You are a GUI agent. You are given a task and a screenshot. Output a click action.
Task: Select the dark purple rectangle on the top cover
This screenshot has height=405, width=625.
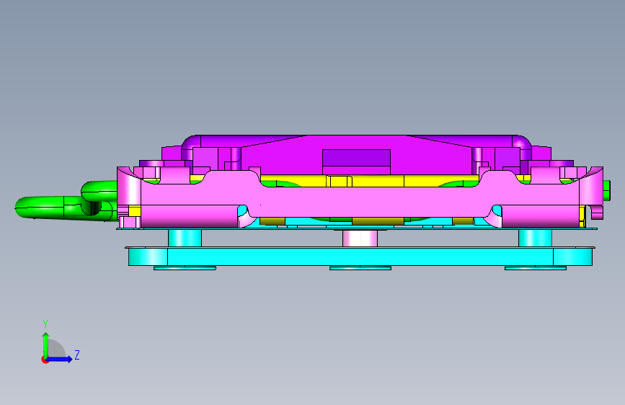click(356, 158)
